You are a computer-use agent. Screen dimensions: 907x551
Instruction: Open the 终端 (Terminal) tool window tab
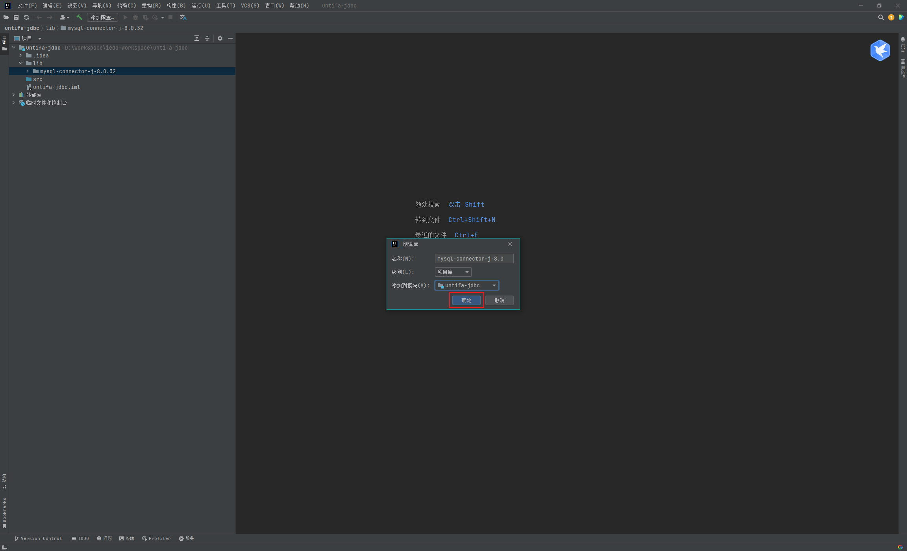click(x=127, y=538)
